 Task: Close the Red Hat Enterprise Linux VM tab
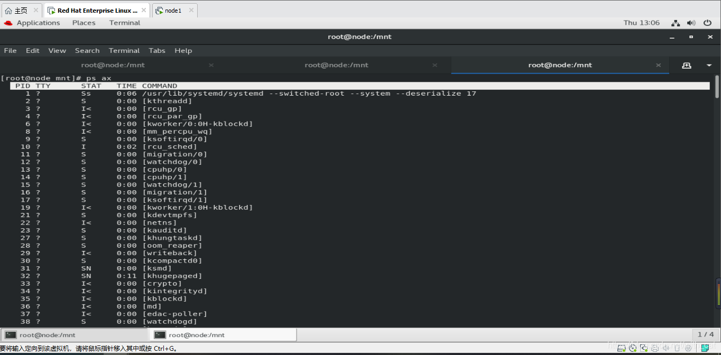(144, 10)
